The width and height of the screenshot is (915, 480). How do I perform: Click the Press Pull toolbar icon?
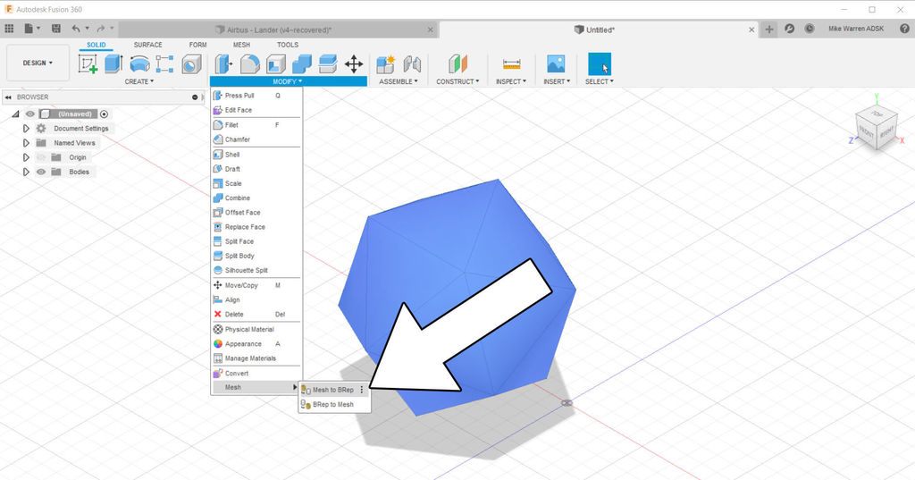(x=223, y=63)
